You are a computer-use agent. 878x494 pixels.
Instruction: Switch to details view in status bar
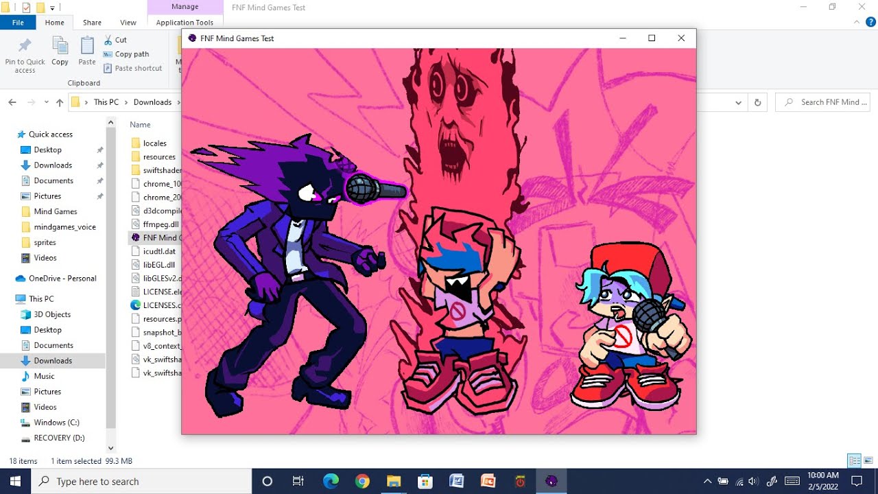pyautogui.click(x=854, y=460)
